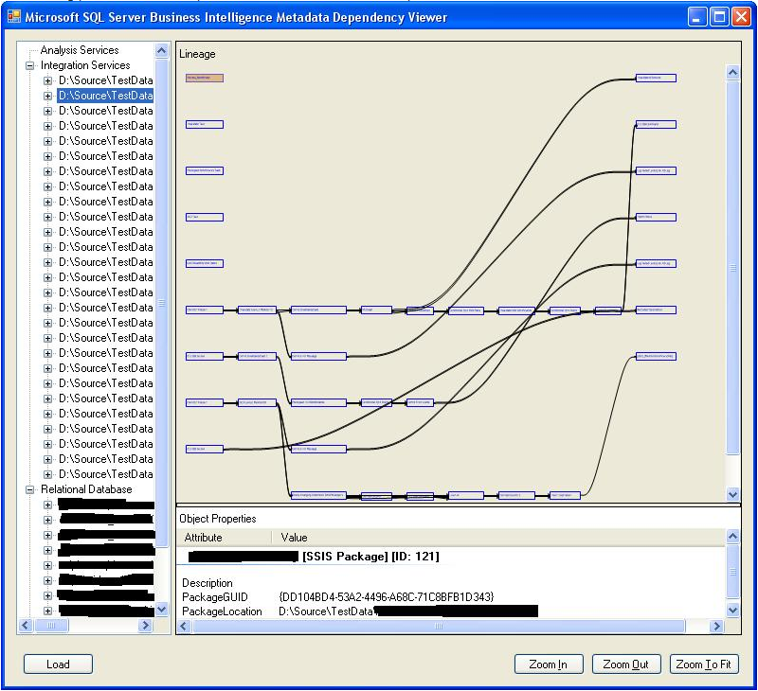Expand the first blacked-out entry under Relational Database
This screenshot has height=691, width=758.
click(x=47, y=505)
